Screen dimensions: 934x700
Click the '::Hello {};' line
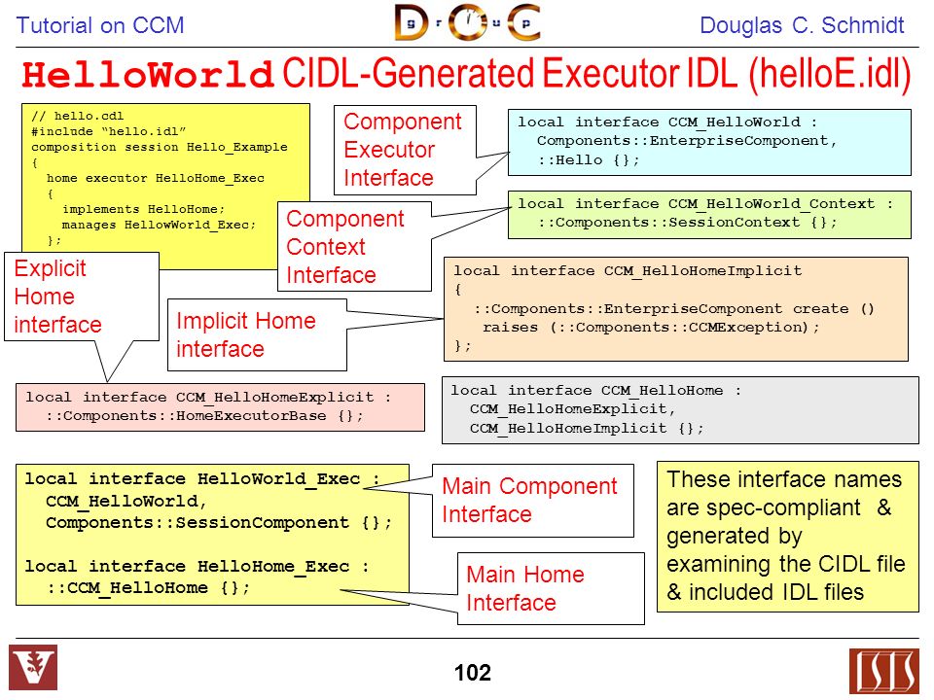click(589, 159)
